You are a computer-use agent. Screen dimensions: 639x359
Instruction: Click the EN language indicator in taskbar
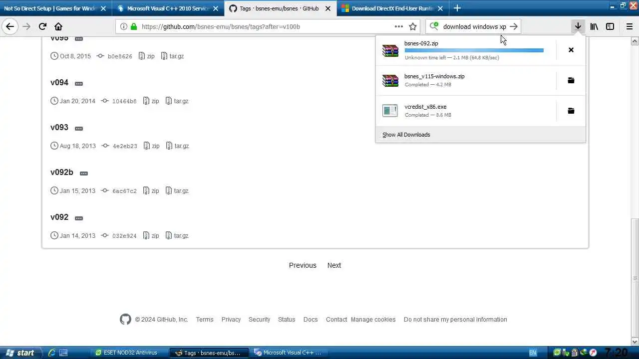[x=533, y=353]
